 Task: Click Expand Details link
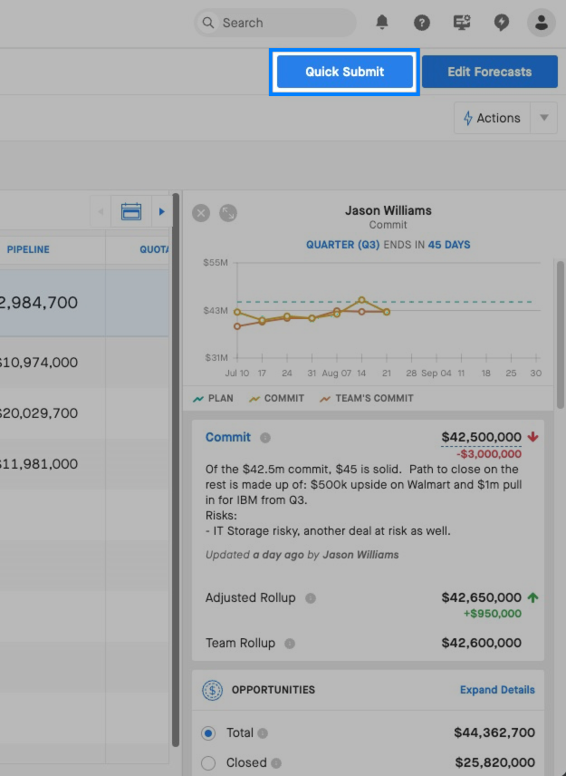pyautogui.click(x=497, y=690)
